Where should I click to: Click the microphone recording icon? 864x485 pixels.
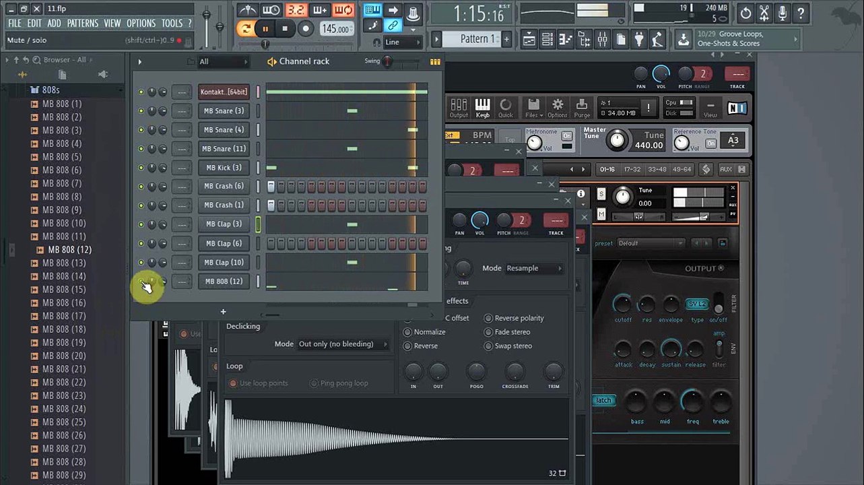point(783,13)
